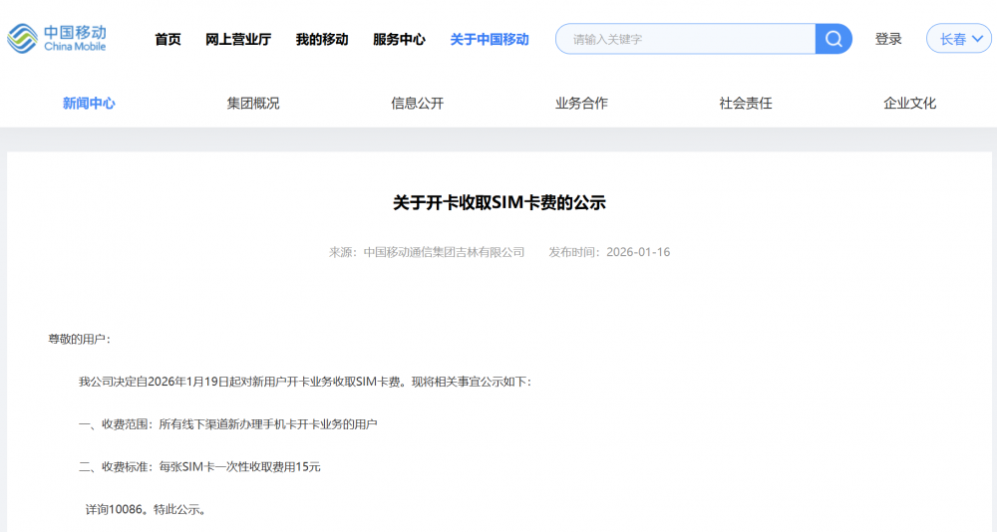
Task: Open the 企业文化 tab
Action: coord(909,103)
